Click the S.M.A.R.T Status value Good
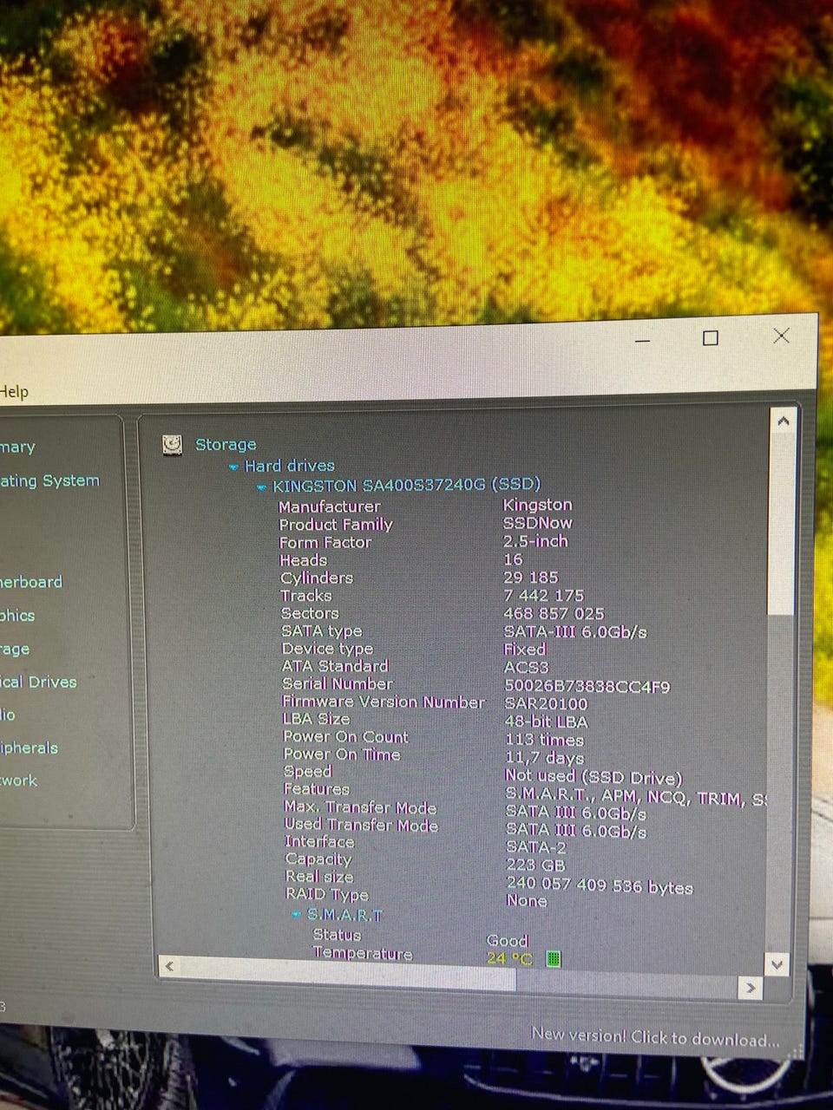Image resolution: width=833 pixels, height=1110 pixels. coord(508,941)
